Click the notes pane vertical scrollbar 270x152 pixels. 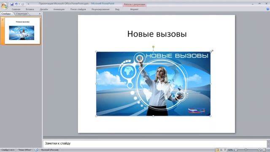coord(268,144)
